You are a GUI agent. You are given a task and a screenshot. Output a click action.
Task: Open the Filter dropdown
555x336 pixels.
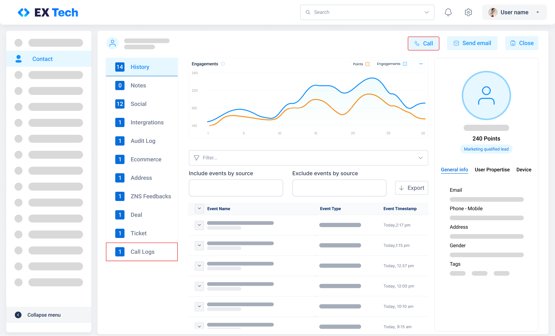[x=308, y=158]
